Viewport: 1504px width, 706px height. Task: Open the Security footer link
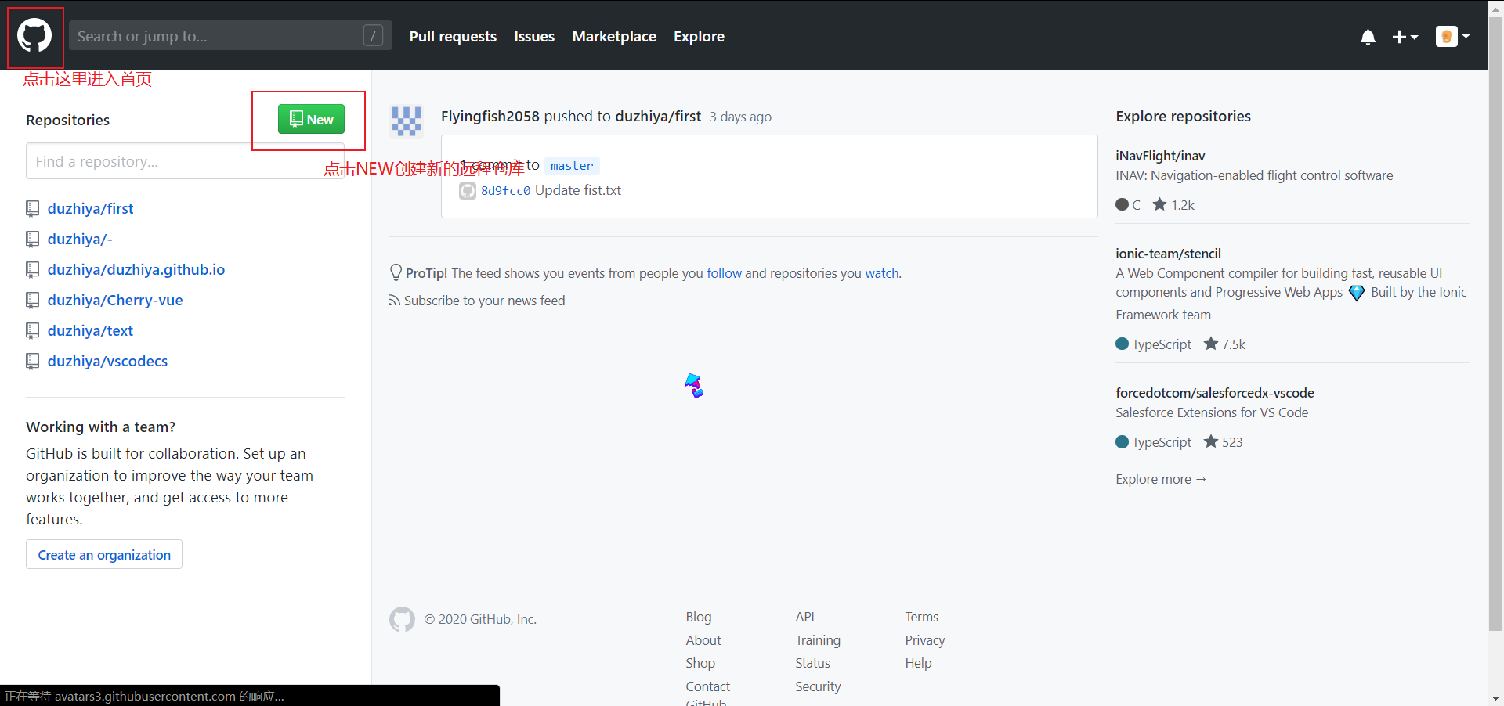pyautogui.click(x=818, y=686)
